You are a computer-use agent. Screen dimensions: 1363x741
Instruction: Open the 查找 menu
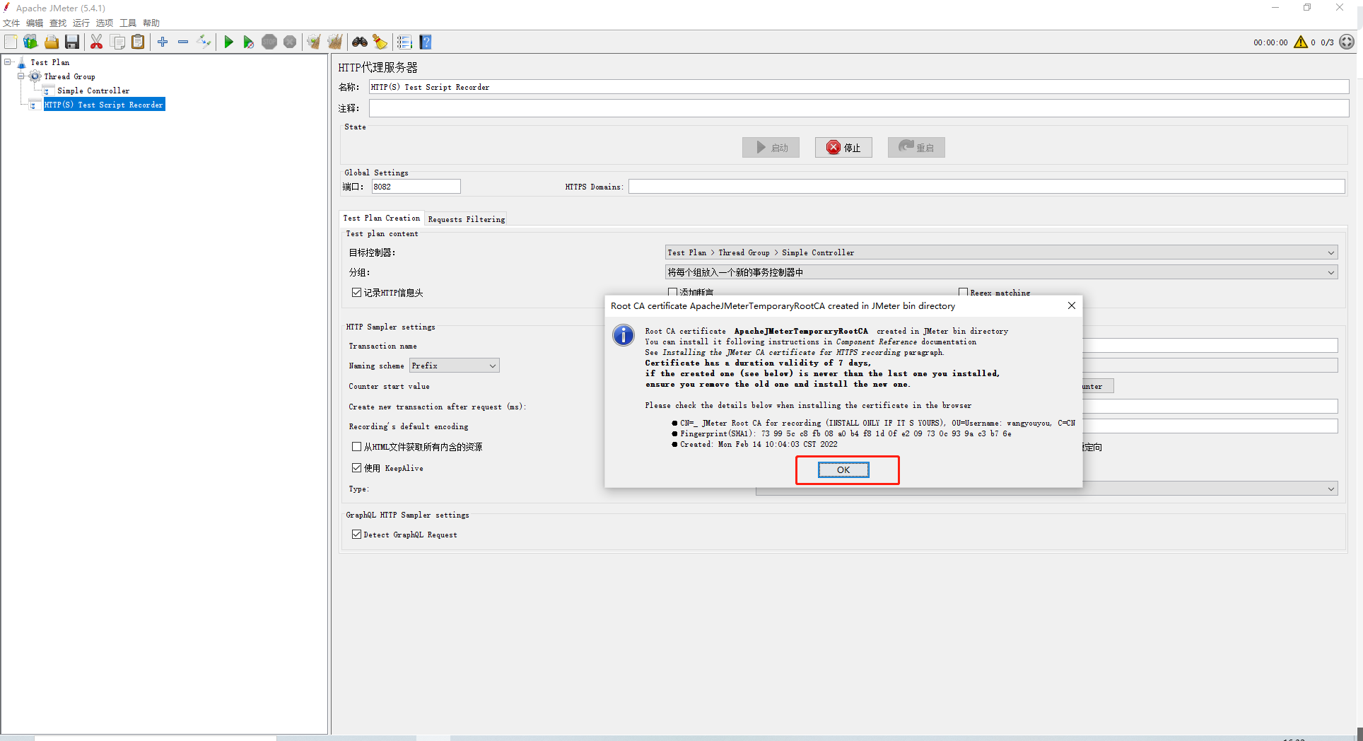pyautogui.click(x=58, y=23)
